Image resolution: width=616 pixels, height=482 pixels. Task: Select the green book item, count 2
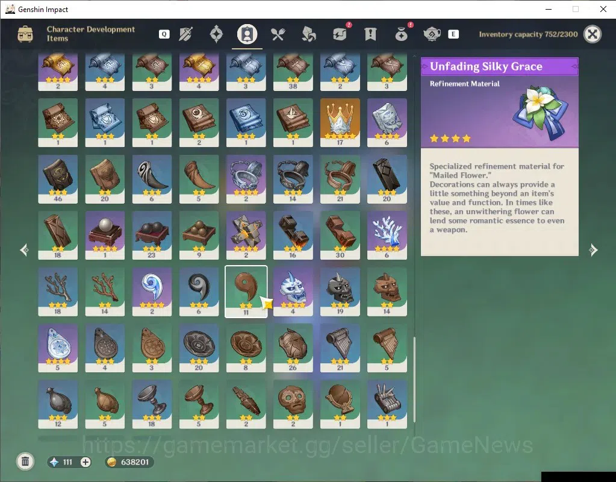point(199,123)
